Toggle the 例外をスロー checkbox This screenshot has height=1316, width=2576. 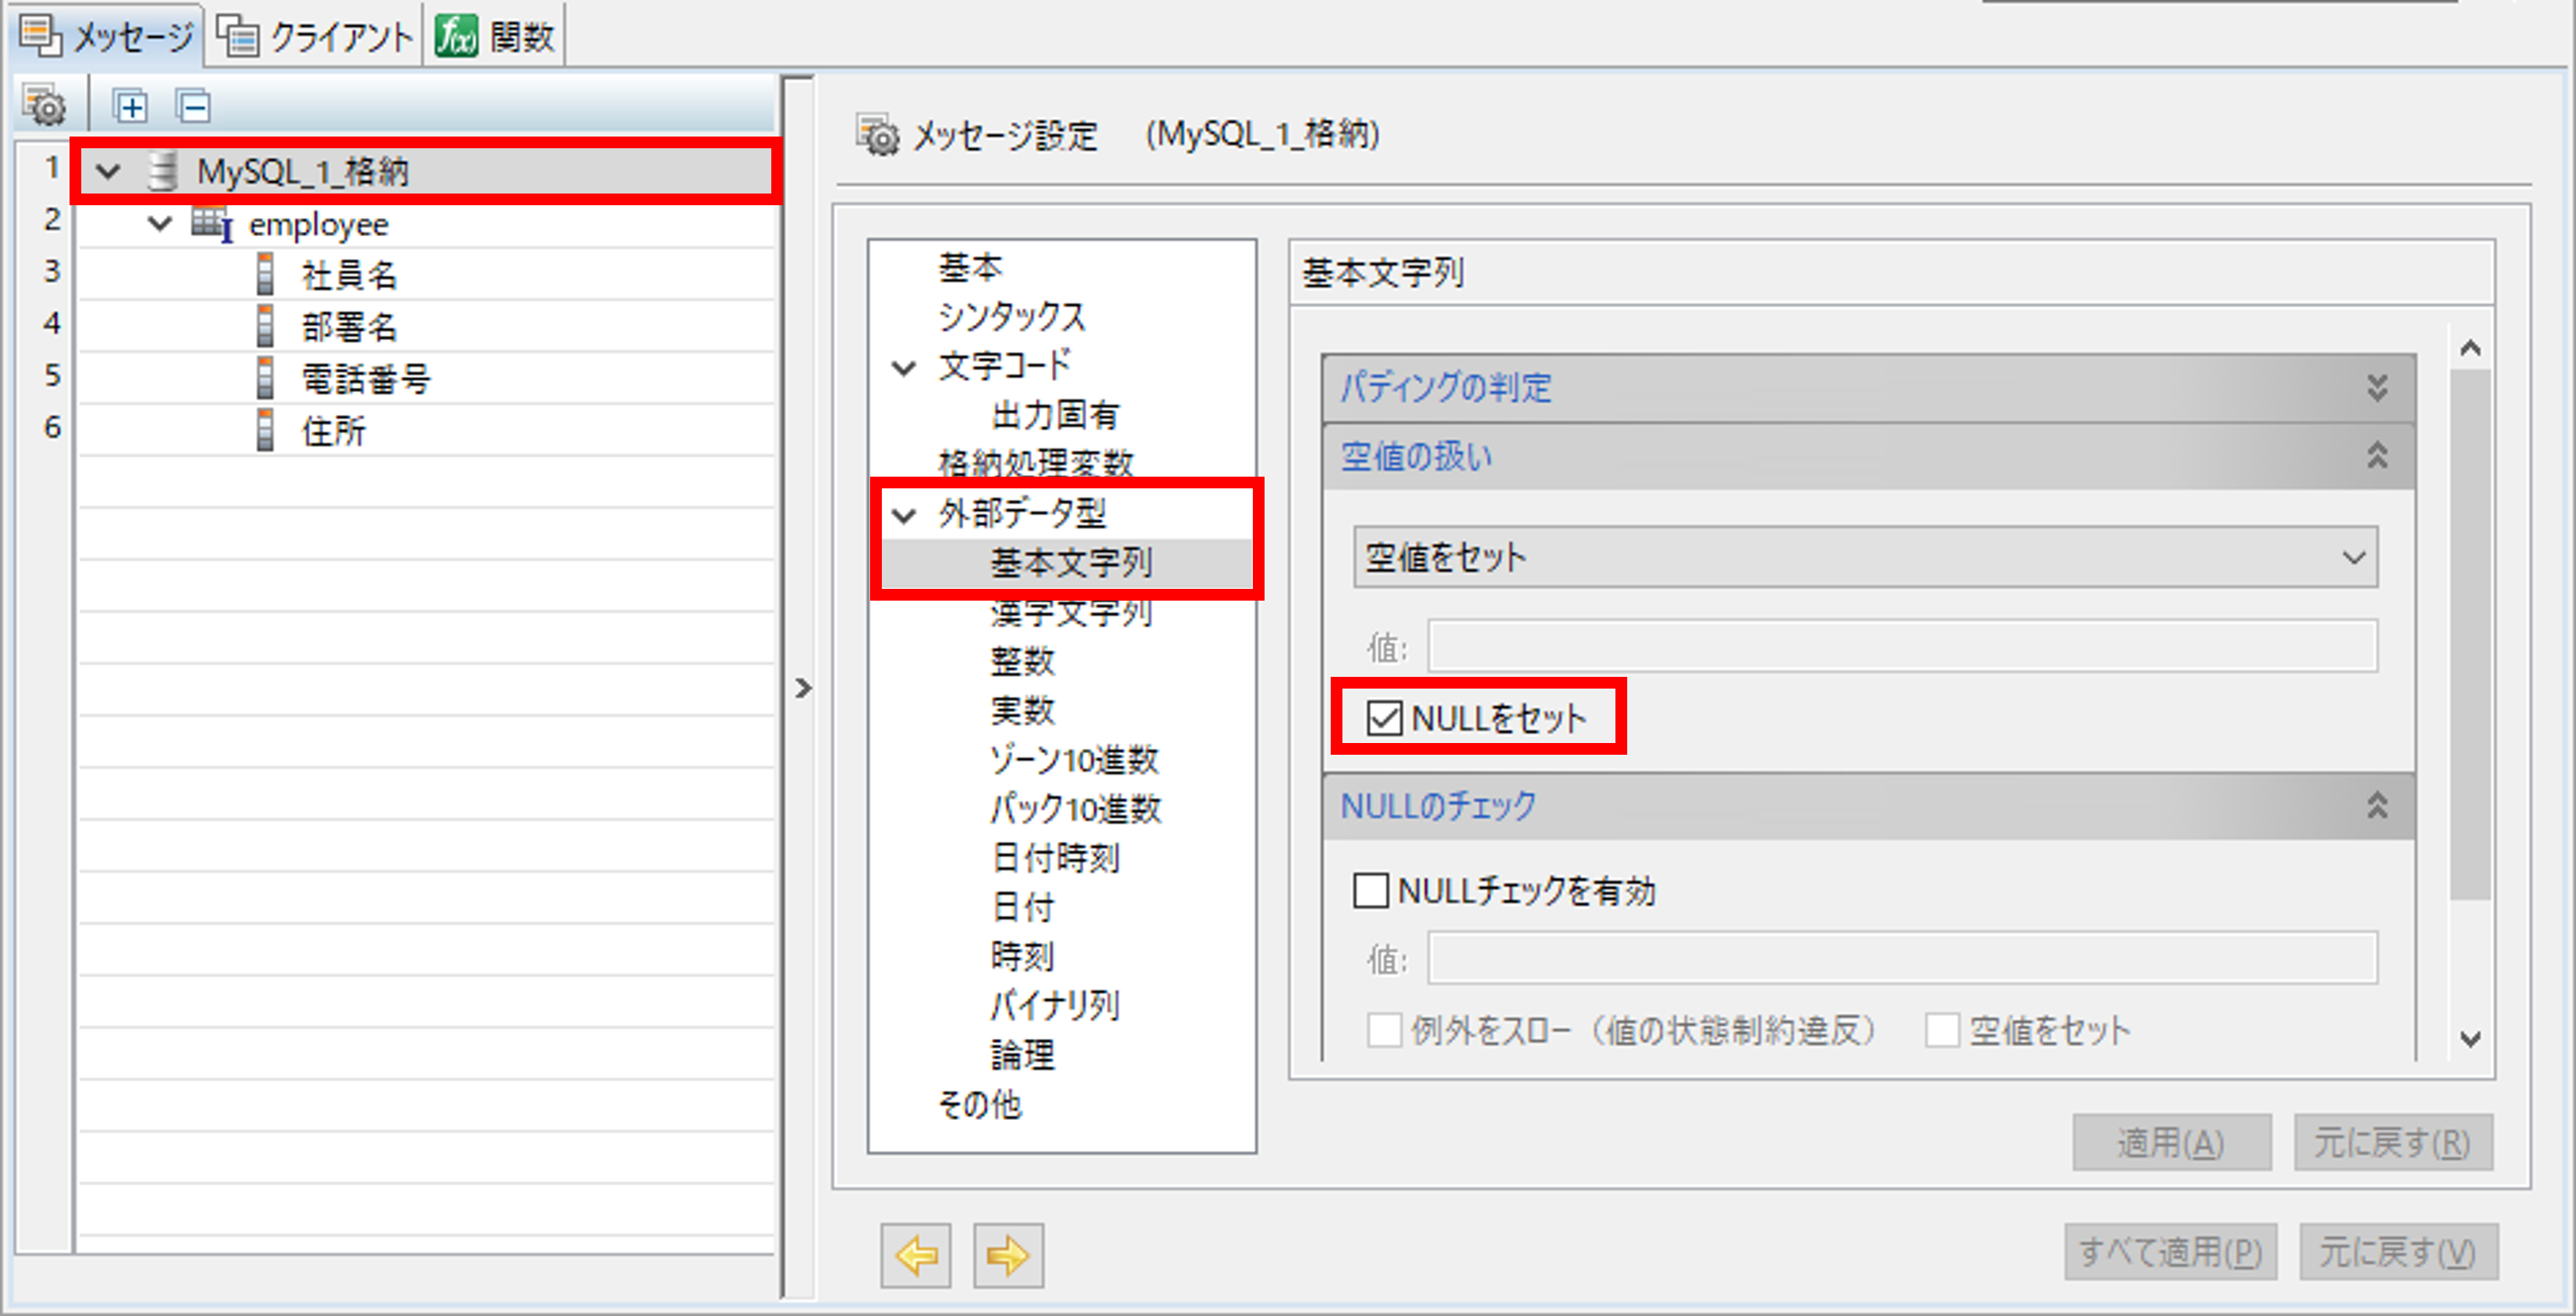pyautogui.click(x=1384, y=1030)
